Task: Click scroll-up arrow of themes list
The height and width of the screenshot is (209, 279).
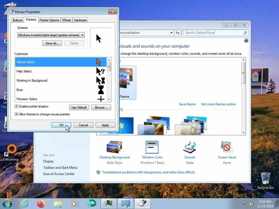Action: [x=244, y=60]
